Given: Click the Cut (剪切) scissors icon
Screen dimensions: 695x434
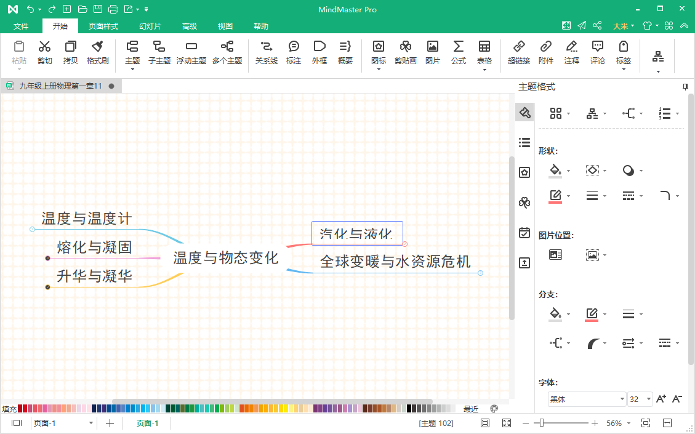Looking at the screenshot, I should [44, 47].
